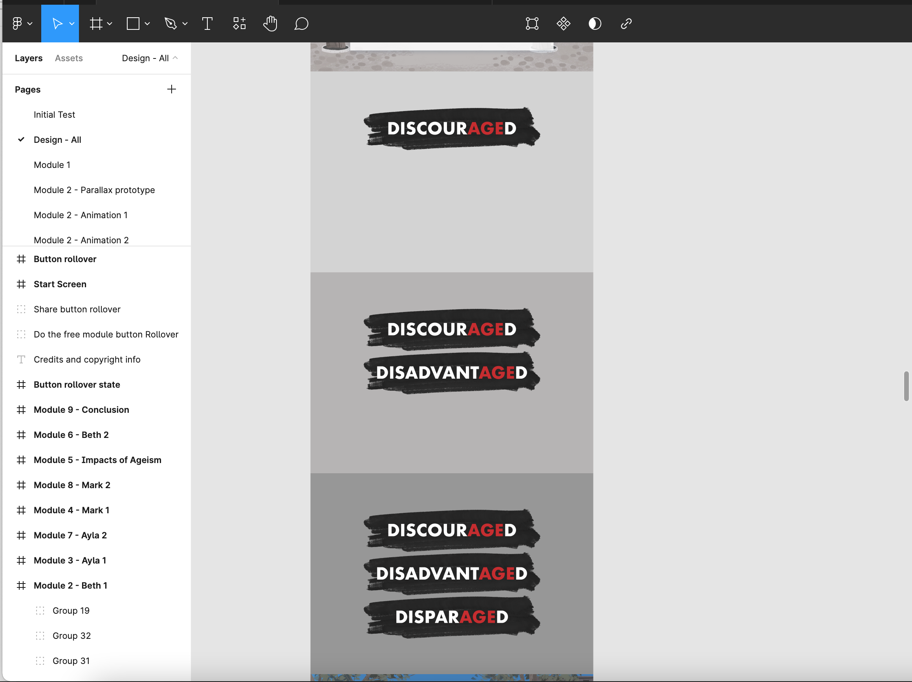Click the Edit object icon
912x682 pixels.
click(532, 24)
